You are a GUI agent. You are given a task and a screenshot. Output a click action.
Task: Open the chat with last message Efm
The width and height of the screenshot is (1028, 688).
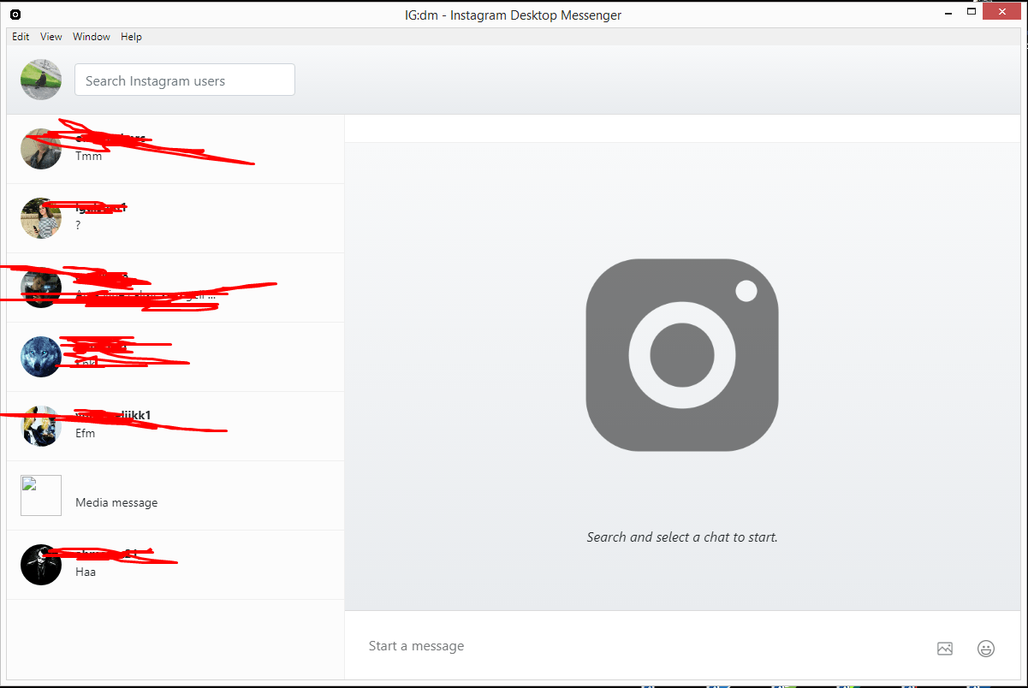pos(175,426)
